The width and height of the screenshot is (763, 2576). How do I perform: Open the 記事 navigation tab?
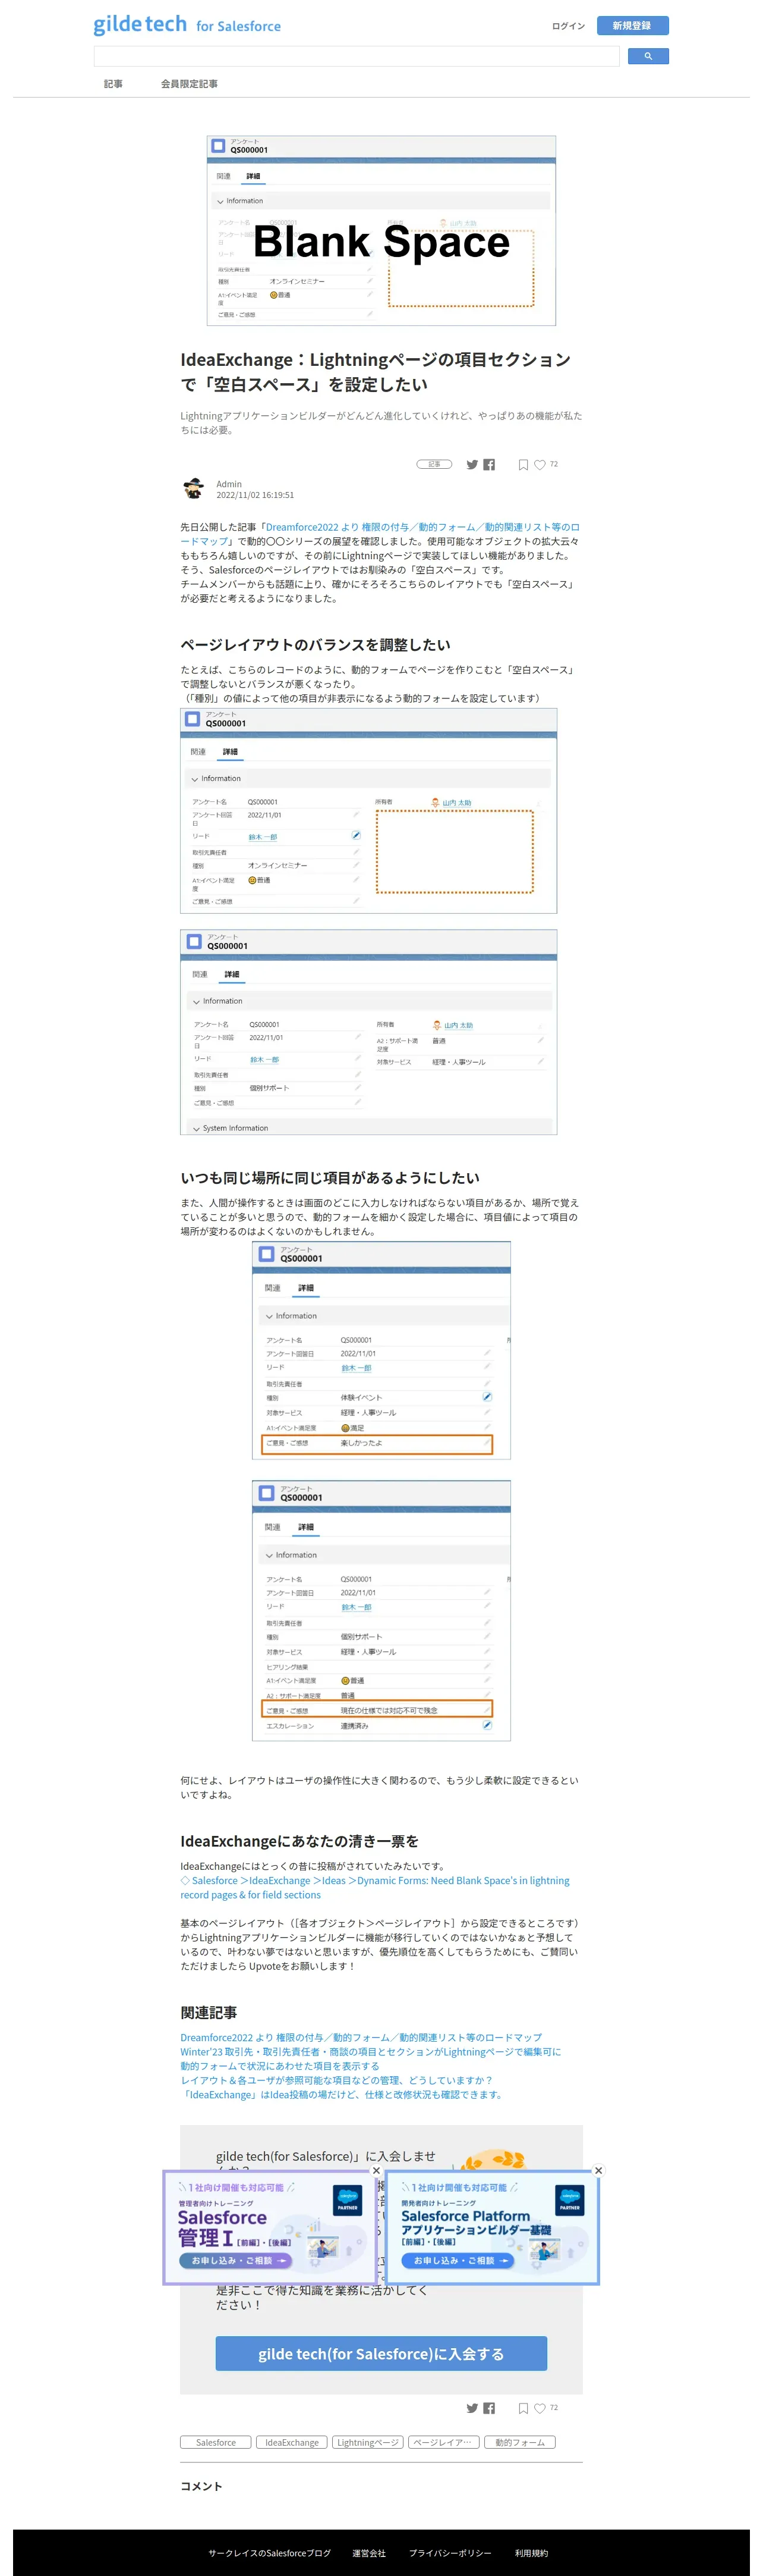click(x=113, y=84)
